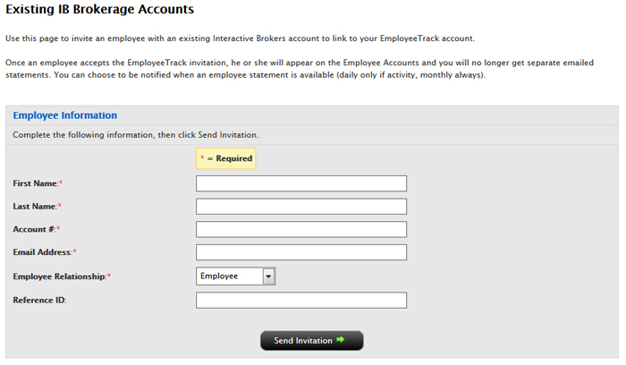Screen dimensions: 626x365
Task: Send the invitation with Send Invitation button
Action: point(312,341)
